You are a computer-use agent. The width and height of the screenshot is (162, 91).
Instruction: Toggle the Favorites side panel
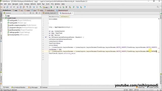(x=1, y=80)
